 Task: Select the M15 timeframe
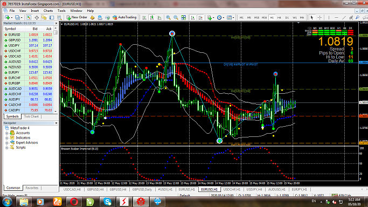pyautogui.click(x=256, y=18)
